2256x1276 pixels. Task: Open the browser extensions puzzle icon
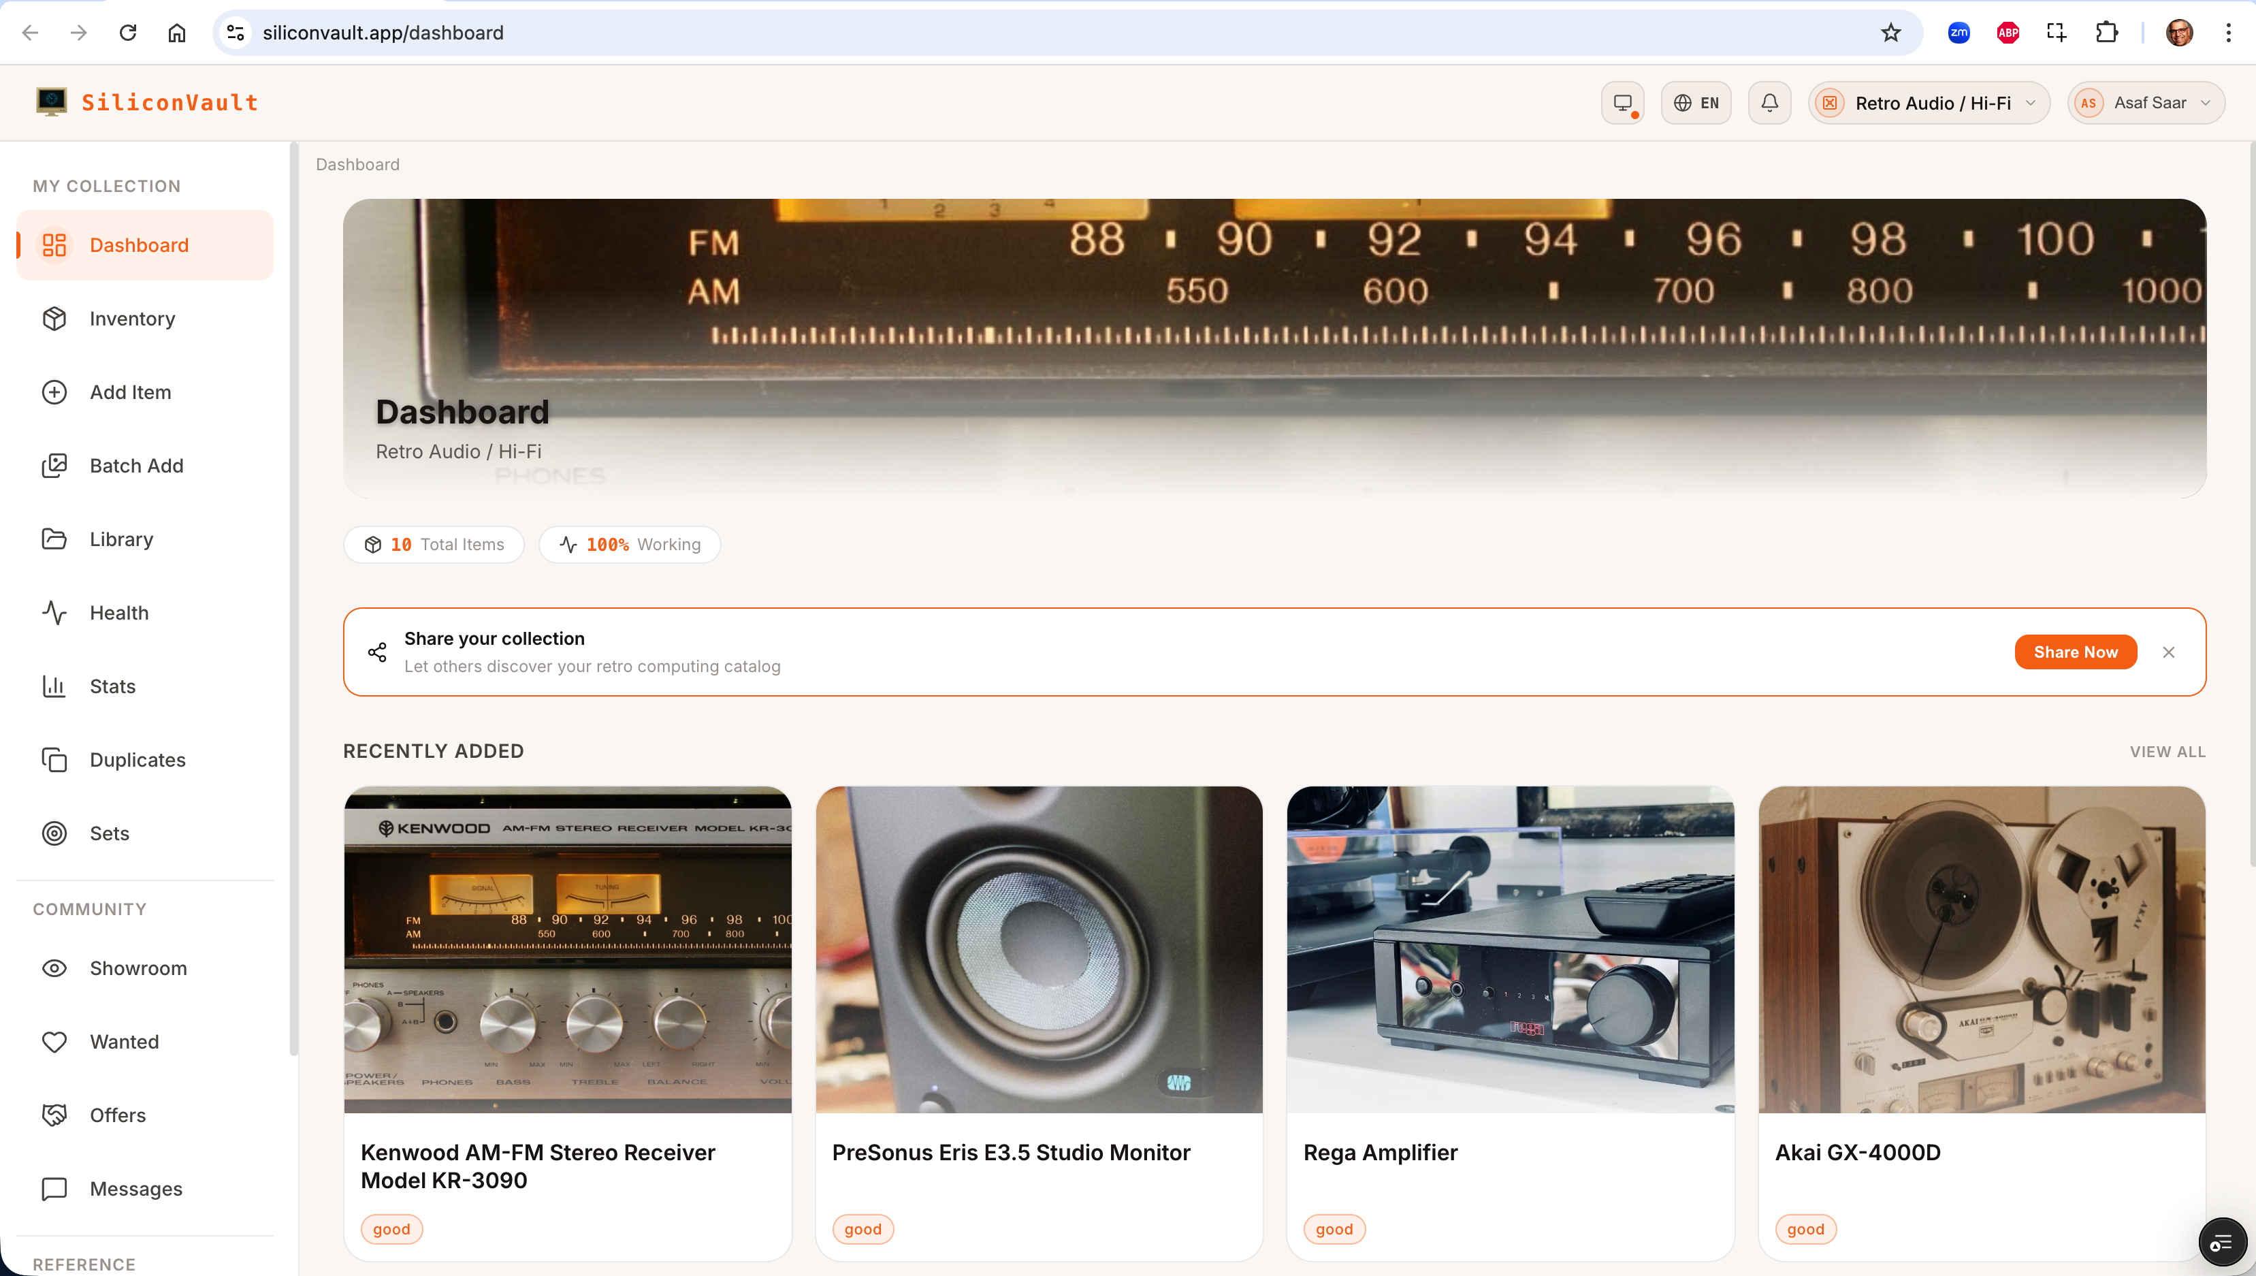click(x=2106, y=33)
